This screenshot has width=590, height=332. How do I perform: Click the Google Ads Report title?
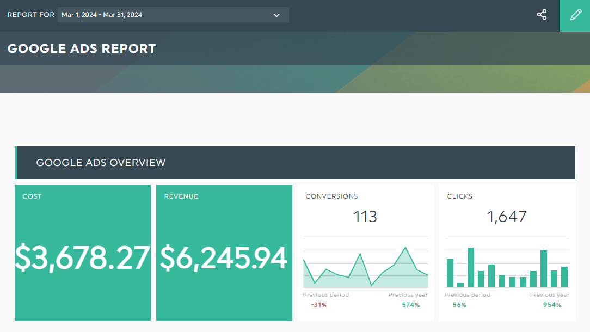[82, 48]
